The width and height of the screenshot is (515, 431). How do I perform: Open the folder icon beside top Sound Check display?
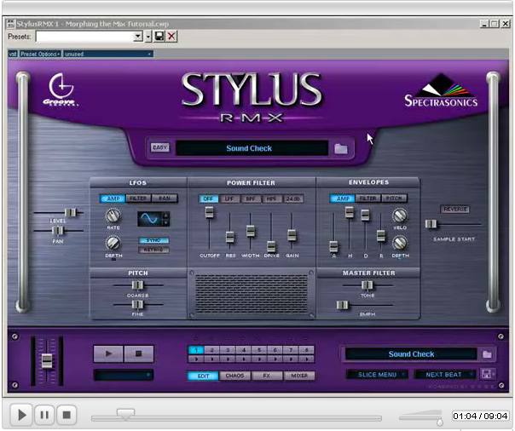341,149
